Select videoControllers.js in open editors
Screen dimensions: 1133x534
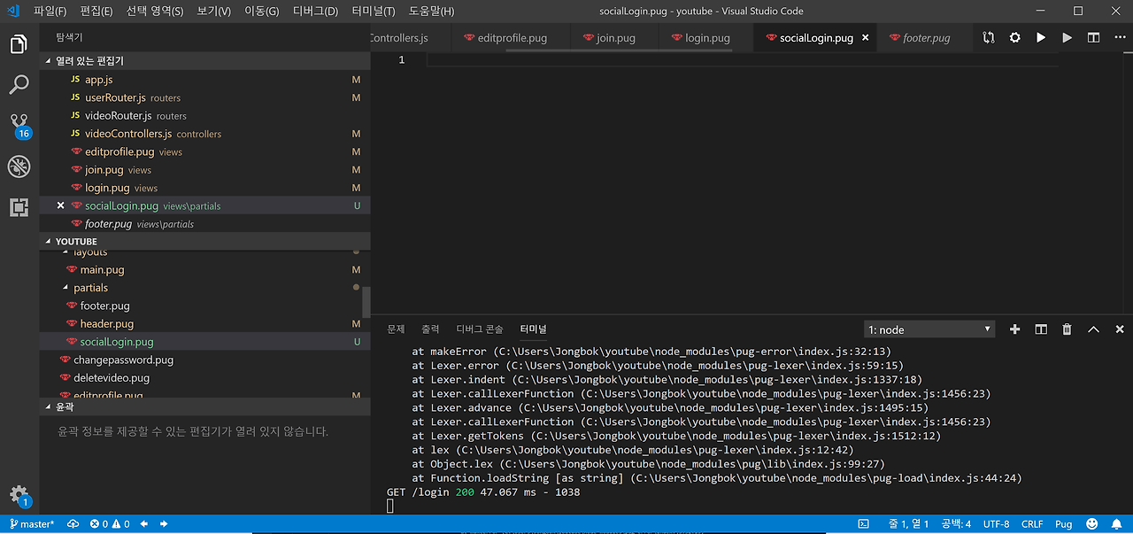(x=204, y=134)
